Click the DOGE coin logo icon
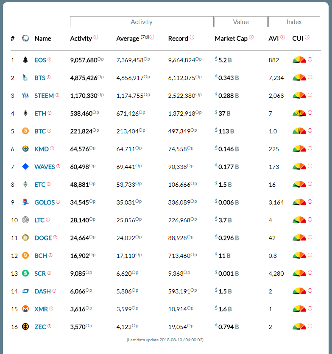332x354 pixels. click(25, 238)
